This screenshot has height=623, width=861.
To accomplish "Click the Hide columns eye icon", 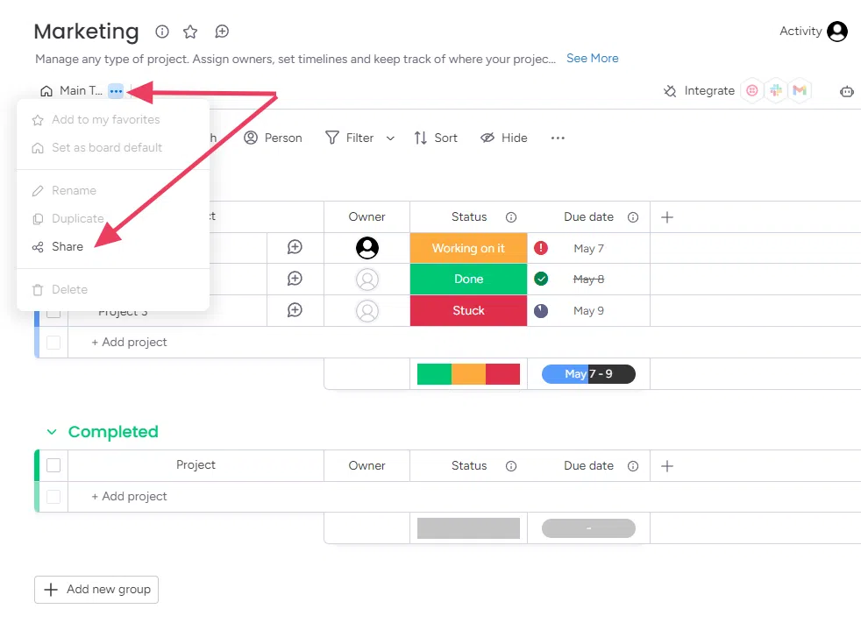I will pyautogui.click(x=487, y=138).
